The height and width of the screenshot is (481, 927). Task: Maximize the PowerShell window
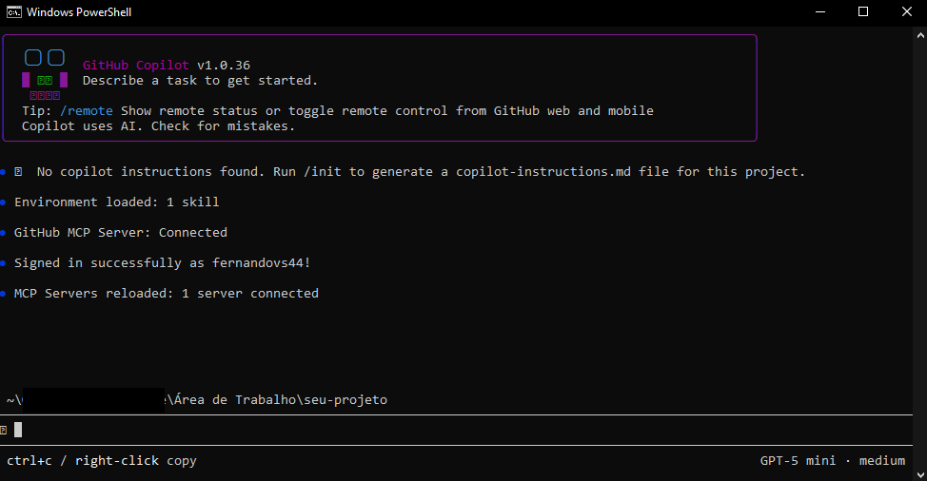863,12
